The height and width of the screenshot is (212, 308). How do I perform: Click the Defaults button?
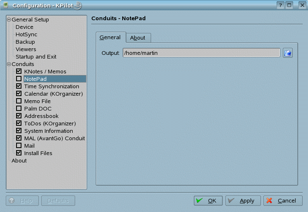coord(58,200)
